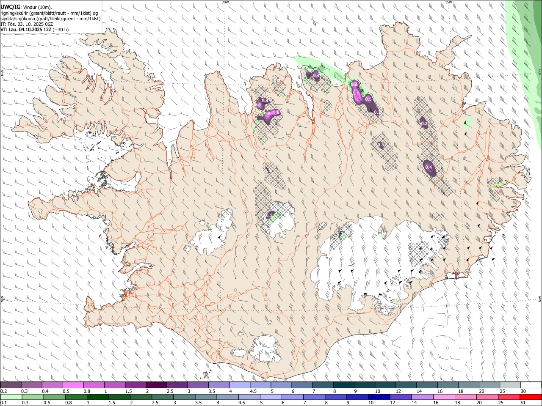This screenshot has width=542, height=406.
Task: Pick the bright pink swatch above '0.5' in top row
Action: click(73, 385)
